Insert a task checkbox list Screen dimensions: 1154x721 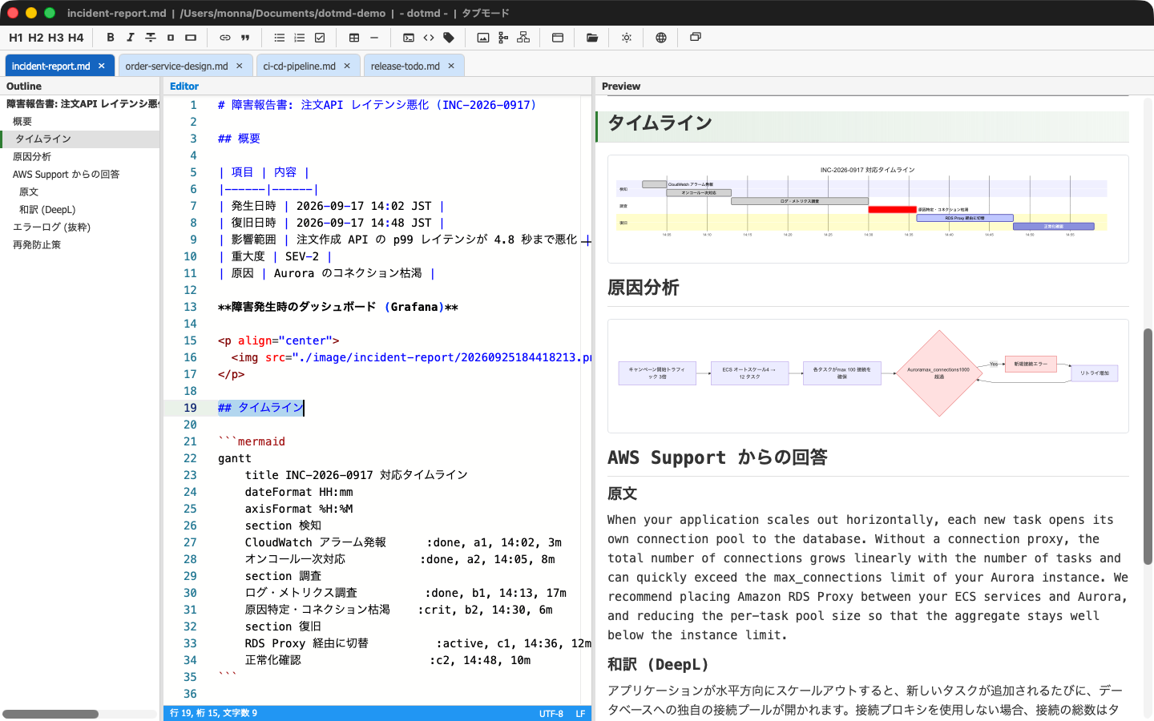[320, 38]
